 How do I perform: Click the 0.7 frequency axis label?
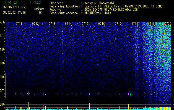click(2, 91)
